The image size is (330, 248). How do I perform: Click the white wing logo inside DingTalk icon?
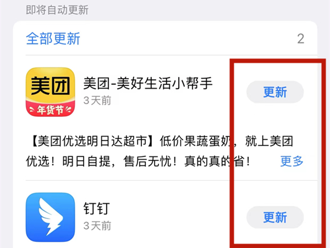click(51, 217)
